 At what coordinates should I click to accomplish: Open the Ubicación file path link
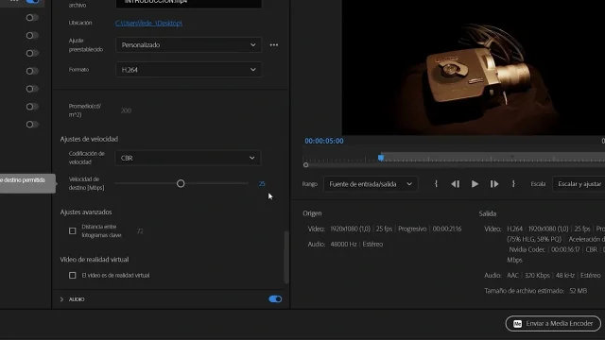(148, 23)
